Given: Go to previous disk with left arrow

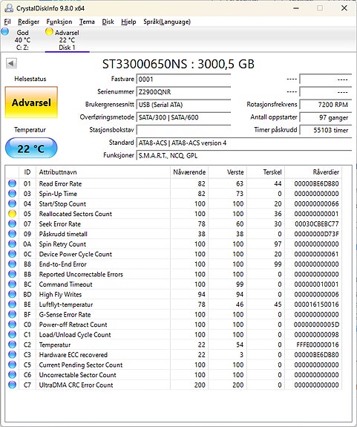Looking at the screenshot, I should click(x=11, y=63).
